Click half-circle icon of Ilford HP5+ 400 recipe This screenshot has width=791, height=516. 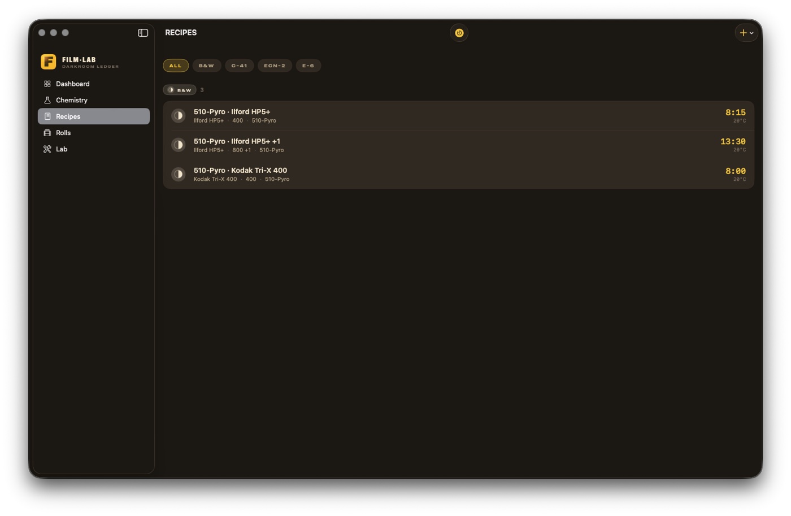[x=179, y=116]
